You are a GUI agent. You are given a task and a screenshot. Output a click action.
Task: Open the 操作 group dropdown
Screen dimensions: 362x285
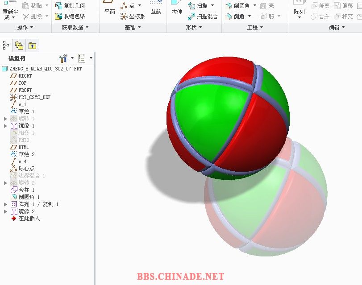click(25, 28)
